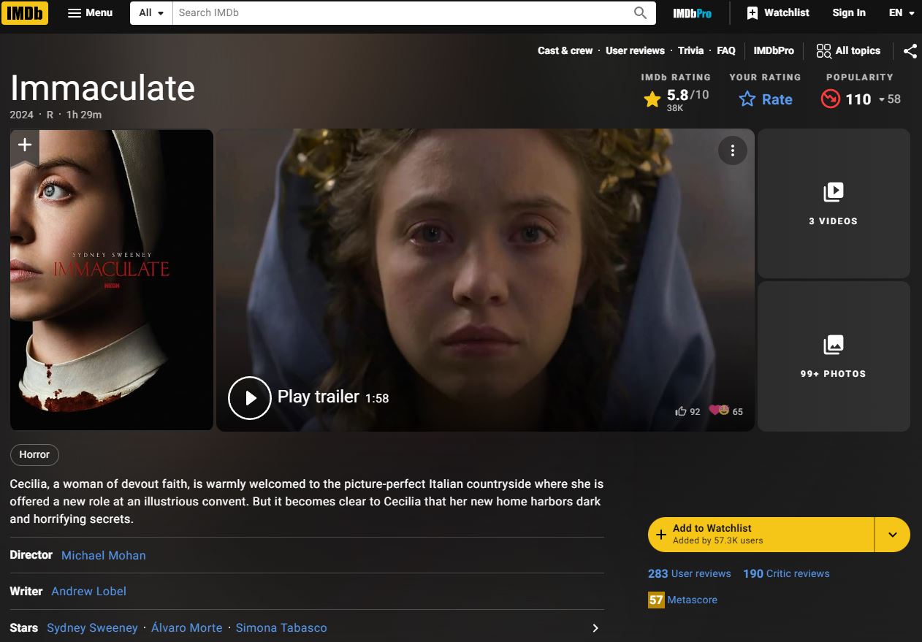Image resolution: width=922 pixels, height=642 pixels.
Task: Open the main Menu
Action: [x=90, y=12]
